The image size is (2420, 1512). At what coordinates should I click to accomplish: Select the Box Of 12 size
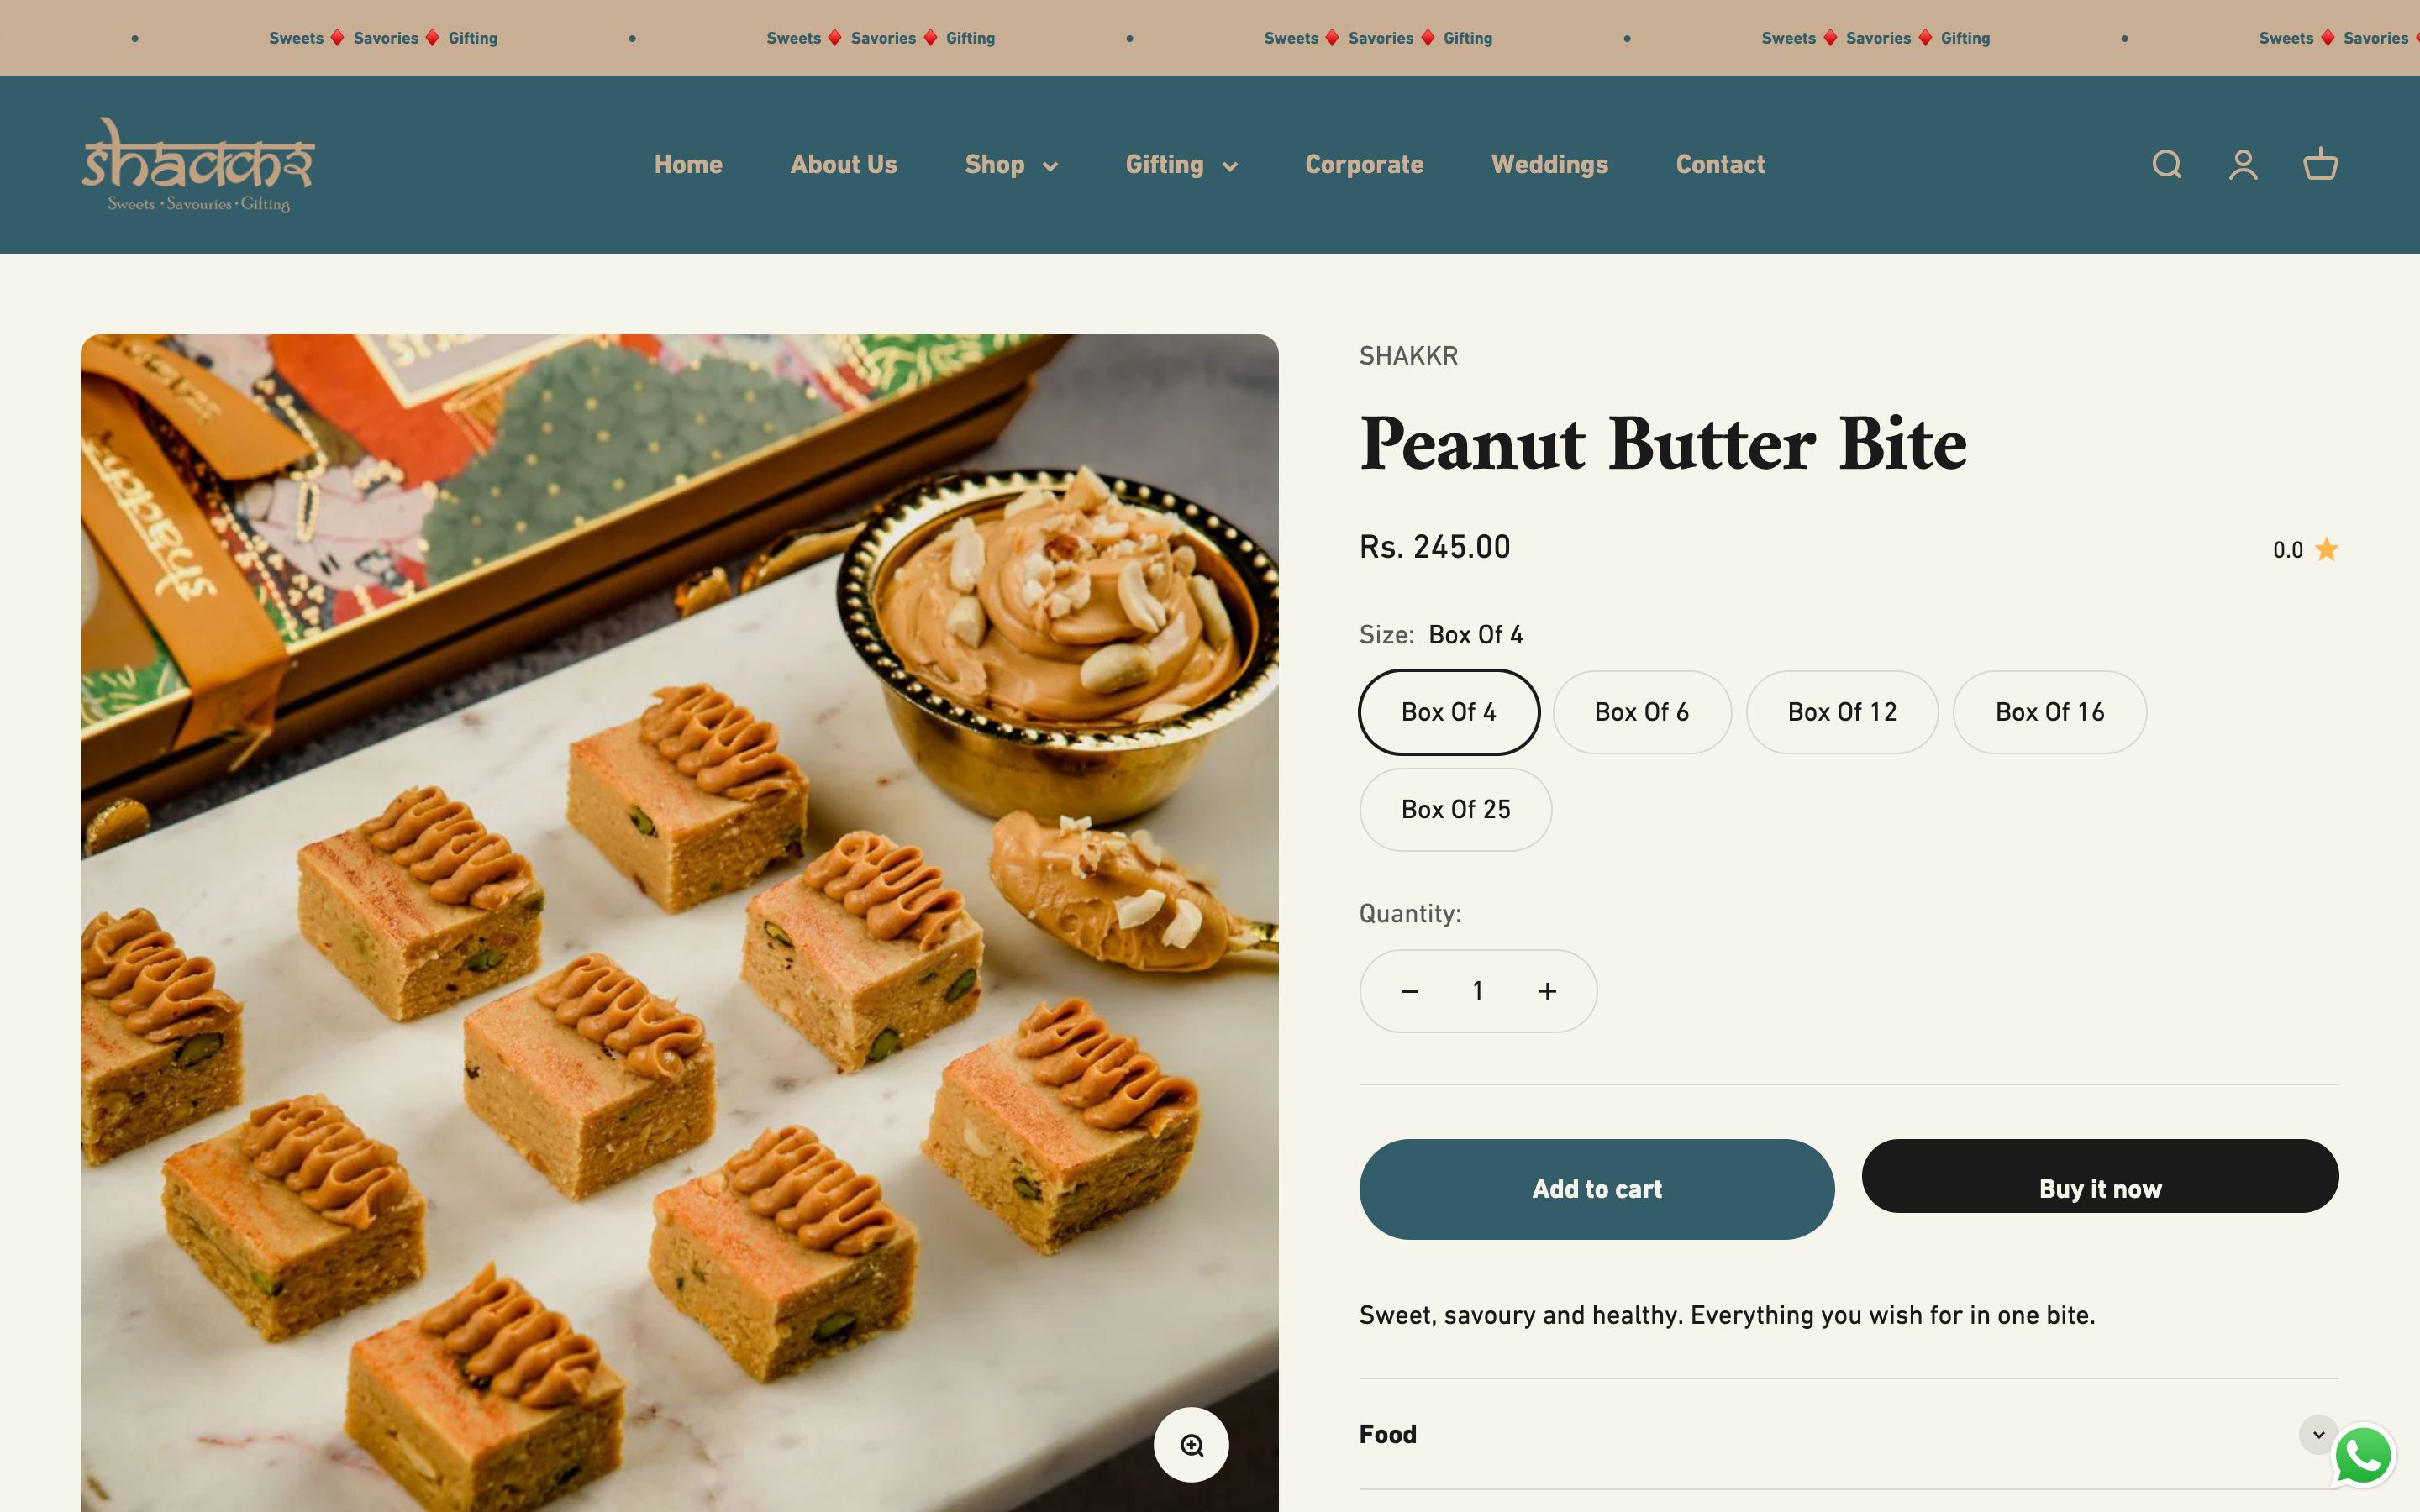point(1841,711)
